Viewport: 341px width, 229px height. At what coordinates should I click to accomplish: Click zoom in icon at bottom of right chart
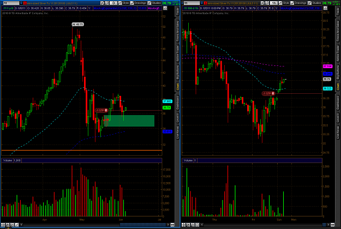[x=188, y=225]
